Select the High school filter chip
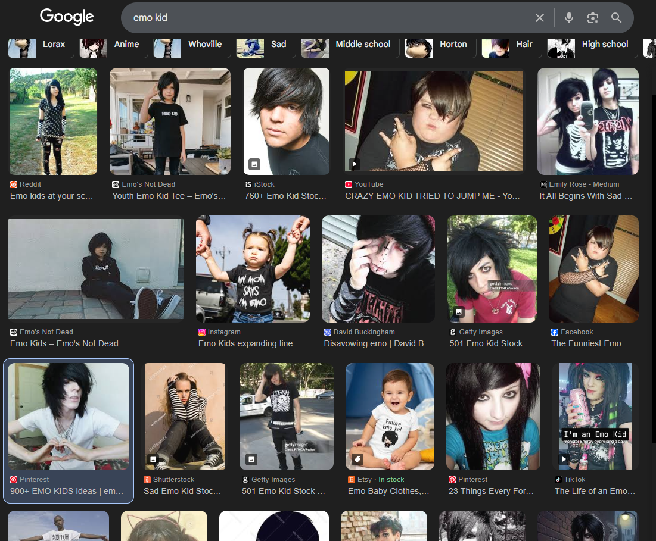 [592, 47]
